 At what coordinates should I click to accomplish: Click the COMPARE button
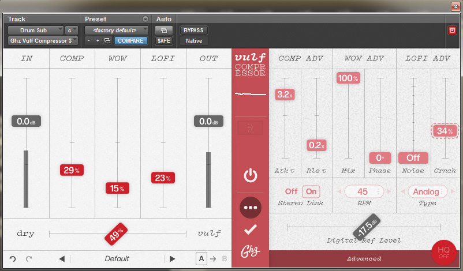pos(130,41)
